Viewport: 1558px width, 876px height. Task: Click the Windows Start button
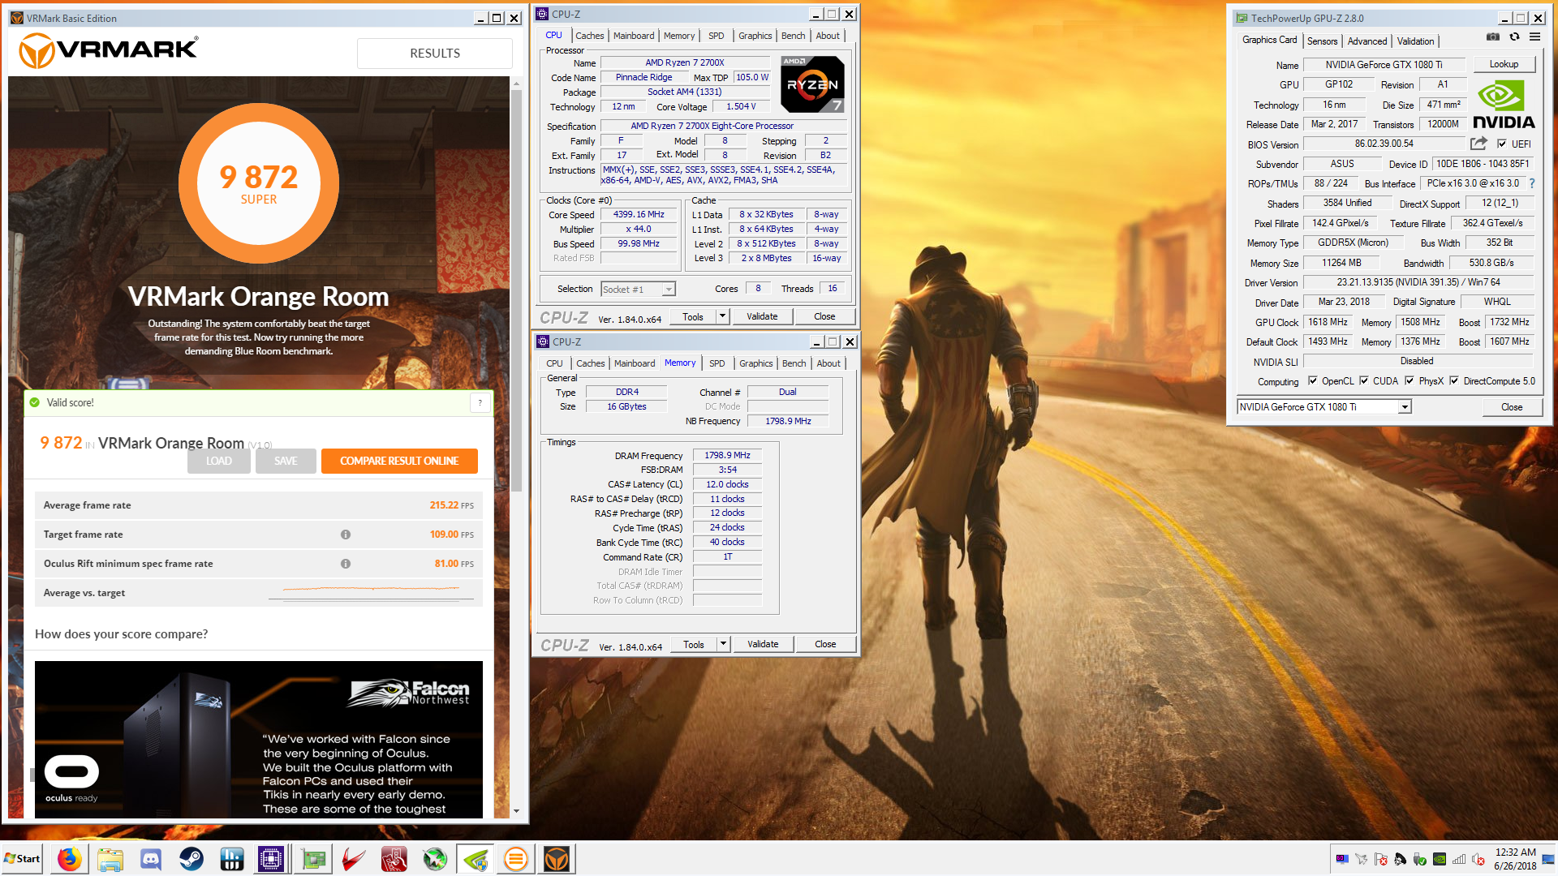pyautogui.click(x=23, y=859)
